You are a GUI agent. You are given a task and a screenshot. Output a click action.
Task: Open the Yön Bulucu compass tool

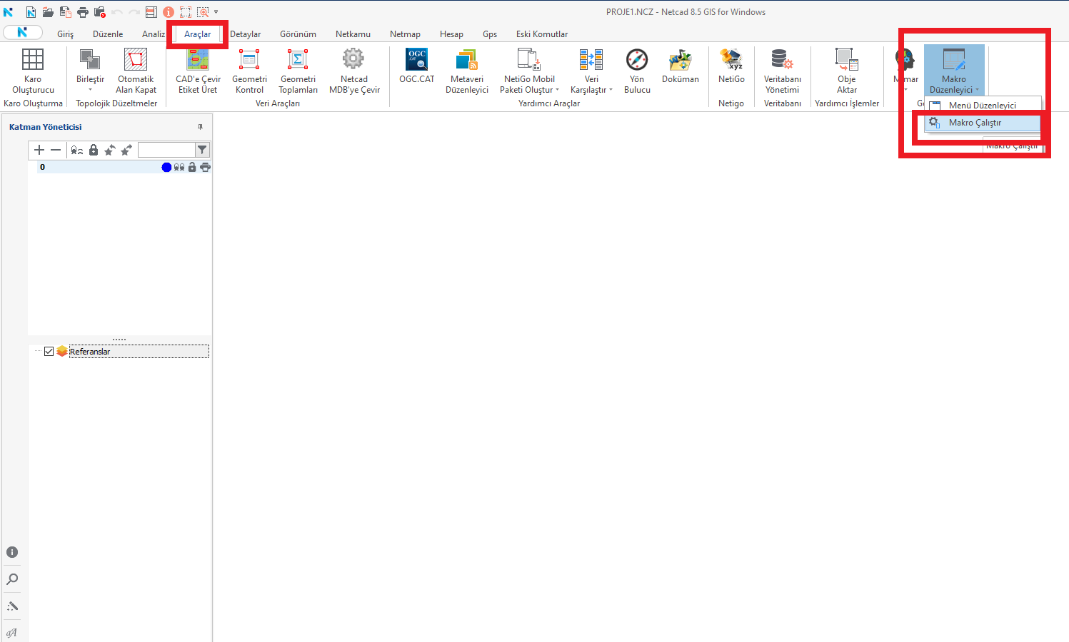tap(637, 71)
